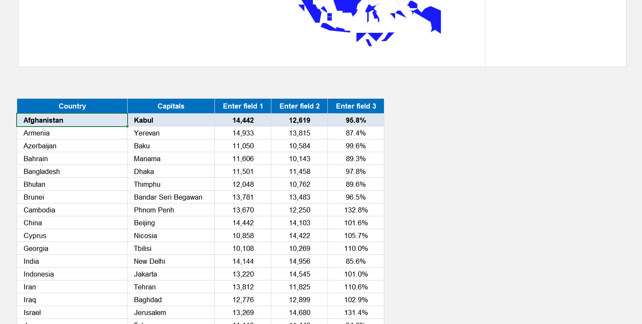The height and width of the screenshot is (324, 642).
Task: Select the Afghanistan cell
Action: pyautogui.click(x=72, y=120)
